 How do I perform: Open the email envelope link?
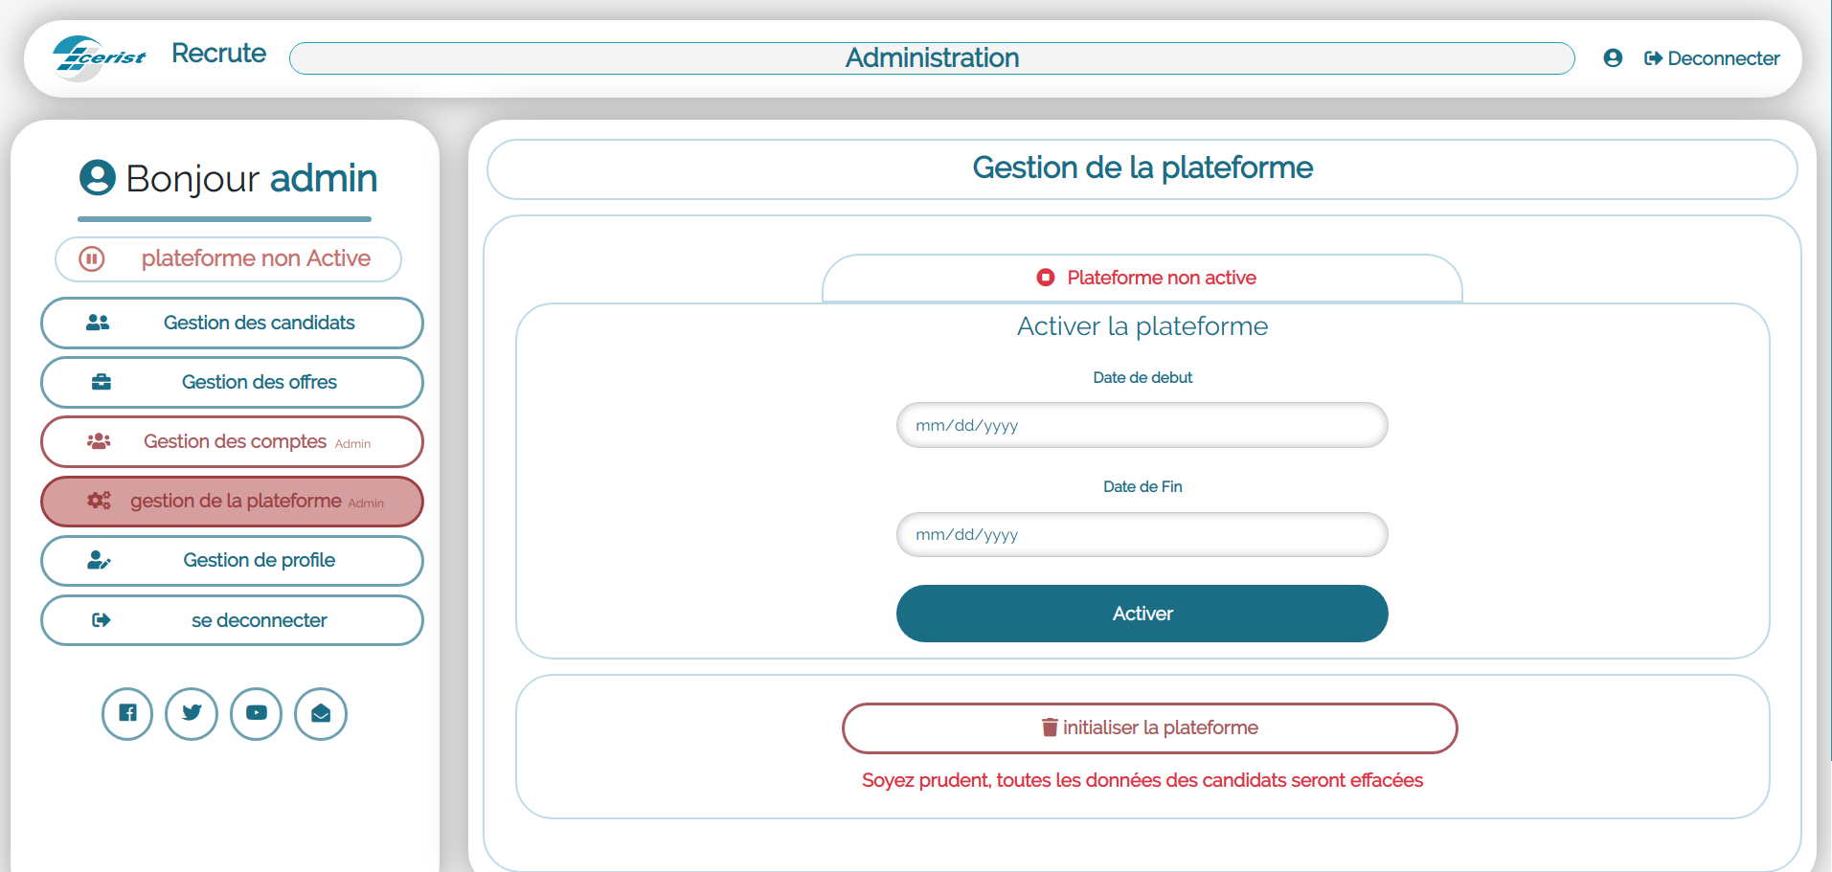[x=321, y=714]
